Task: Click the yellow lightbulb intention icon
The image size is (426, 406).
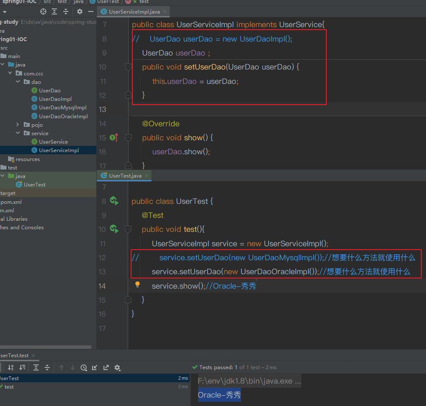Action: [137, 284]
